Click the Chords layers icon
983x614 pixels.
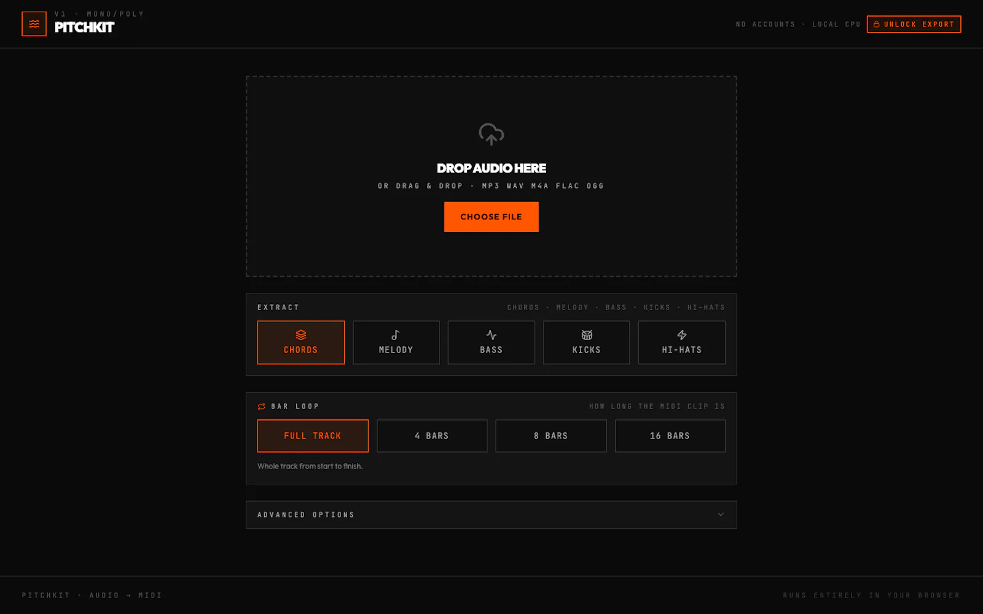(x=301, y=335)
